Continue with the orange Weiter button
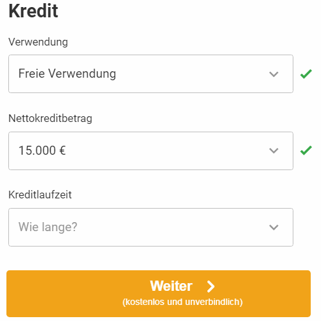This screenshot has width=321, height=321. pyautogui.click(x=159, y=293)
